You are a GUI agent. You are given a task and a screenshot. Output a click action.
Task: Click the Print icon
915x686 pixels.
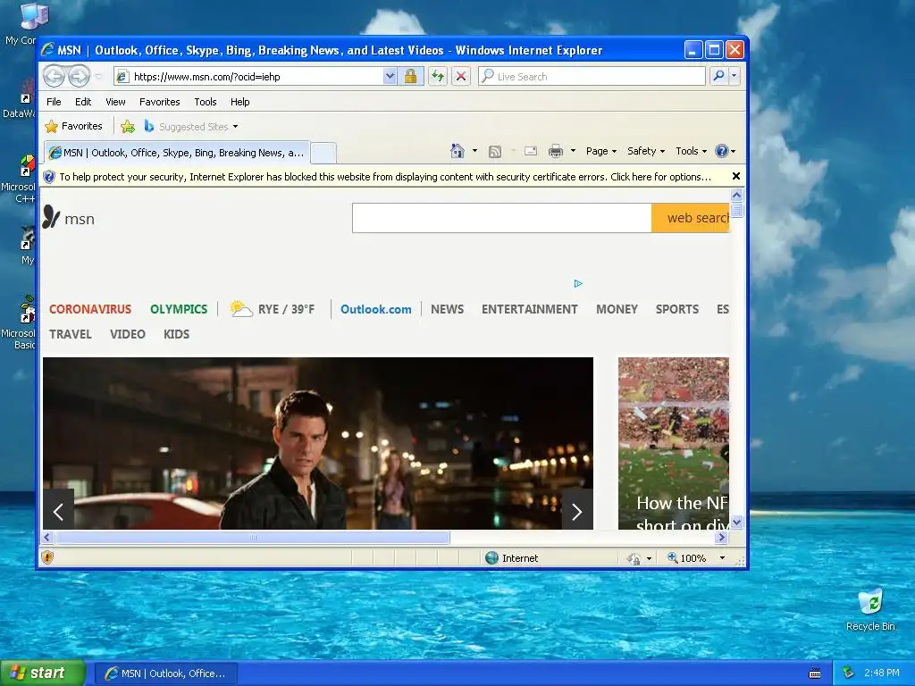[x=556, y=151]
